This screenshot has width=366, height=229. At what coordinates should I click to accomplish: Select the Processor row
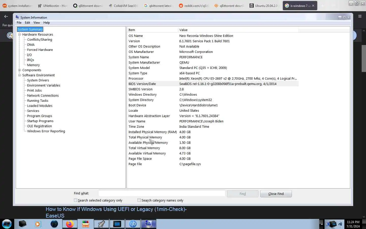(213, 79)
